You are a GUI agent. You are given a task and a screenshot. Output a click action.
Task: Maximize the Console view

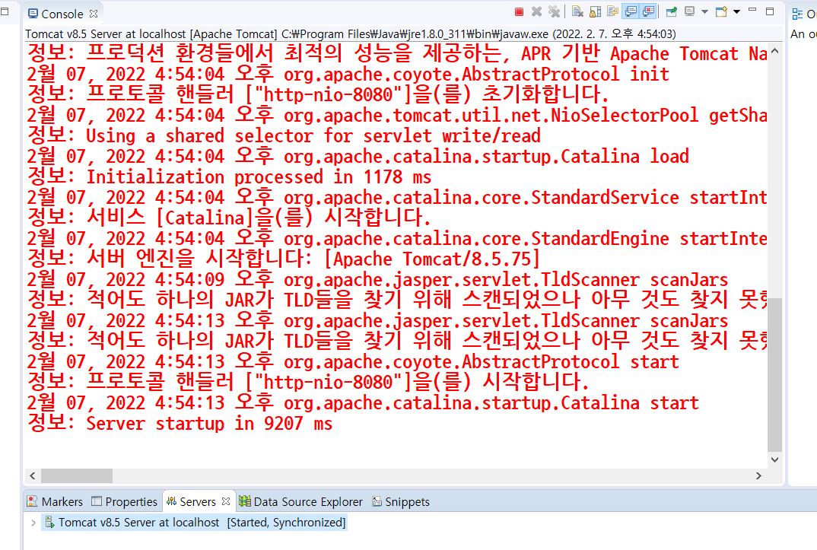coord(770,11)
